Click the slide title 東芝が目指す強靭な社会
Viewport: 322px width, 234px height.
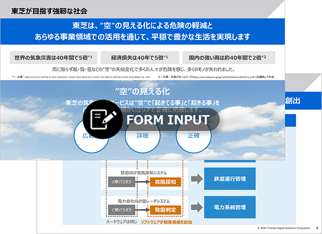coord(49,11)
